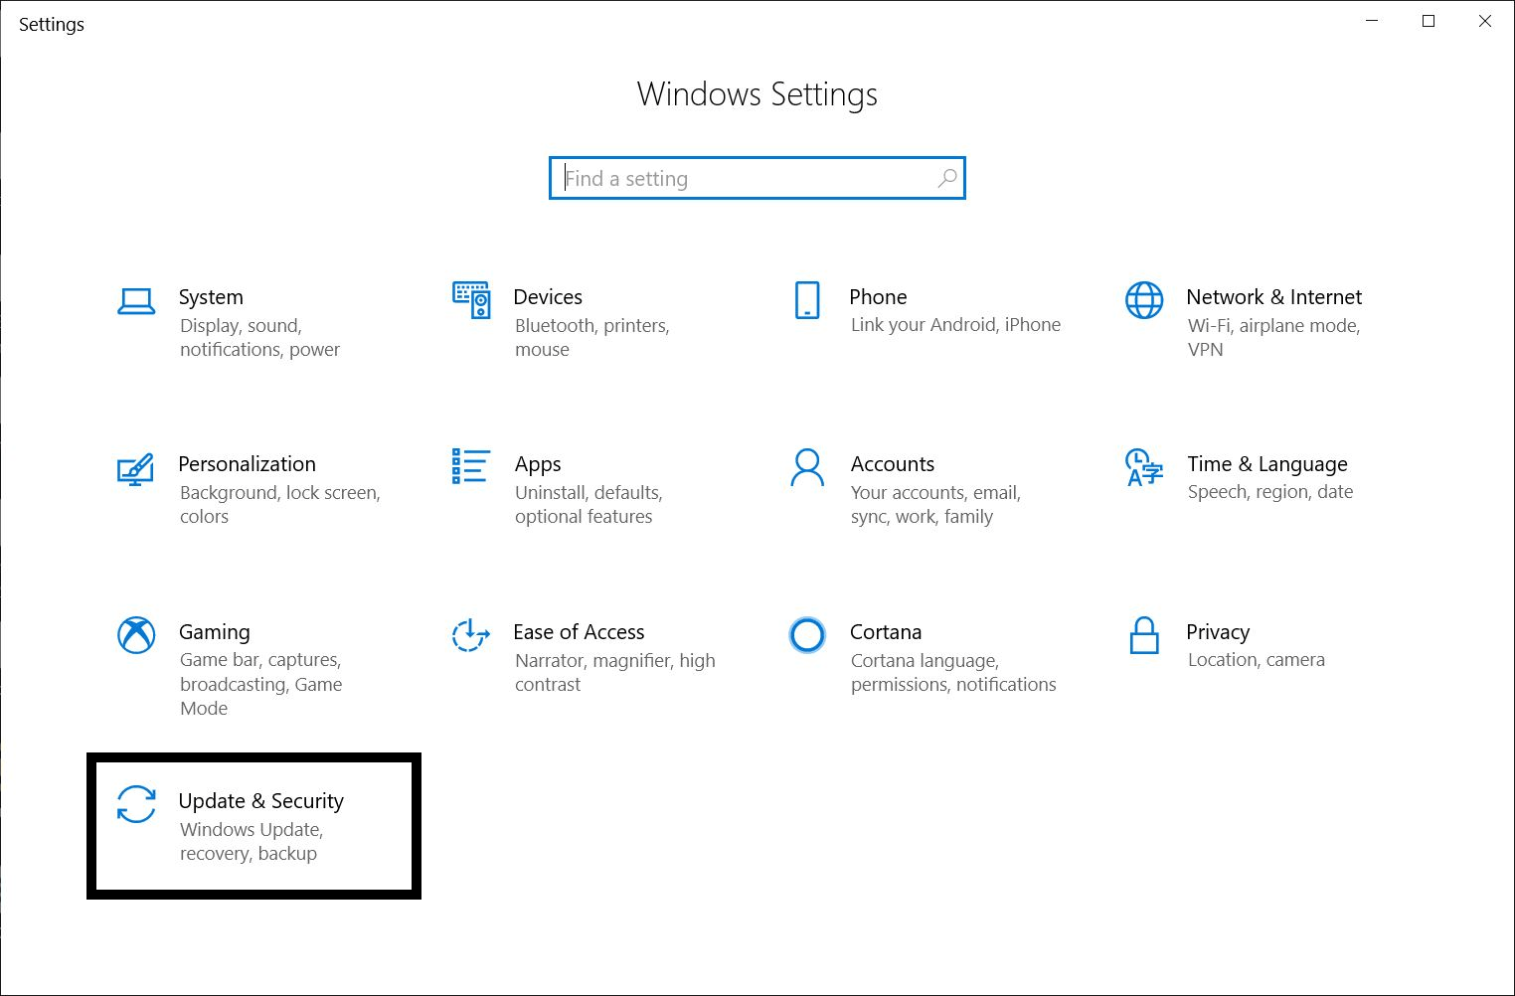Image resolution: width=1515 pixels, height=996 pixels.
Task: Click the Ease of Access icon
Action: point(468,635)
